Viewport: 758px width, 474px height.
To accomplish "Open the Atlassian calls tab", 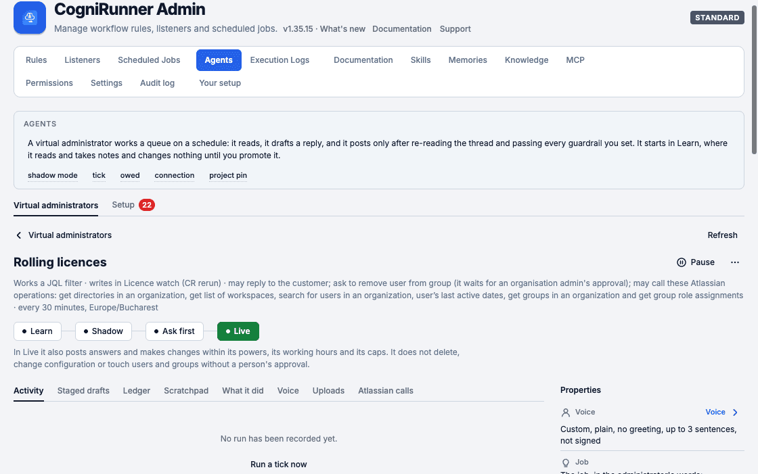I will click(x=386, y=391).
